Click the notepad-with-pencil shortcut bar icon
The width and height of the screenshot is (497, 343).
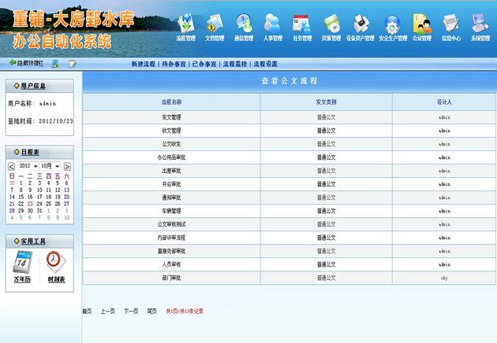[73, 64]
